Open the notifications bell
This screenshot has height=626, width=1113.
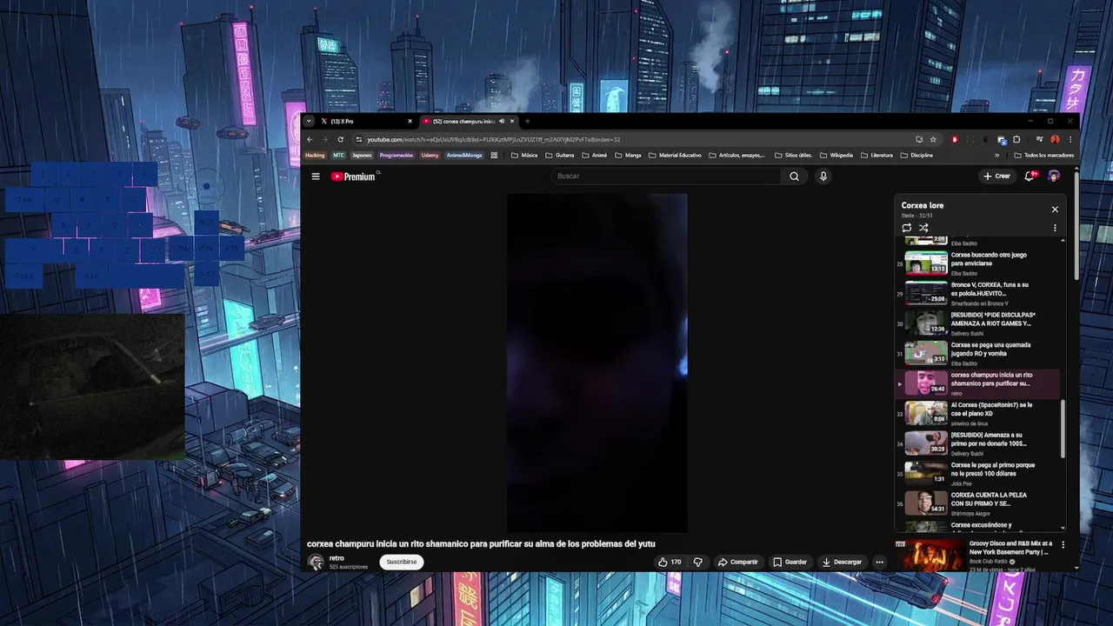coord(1030,176)
